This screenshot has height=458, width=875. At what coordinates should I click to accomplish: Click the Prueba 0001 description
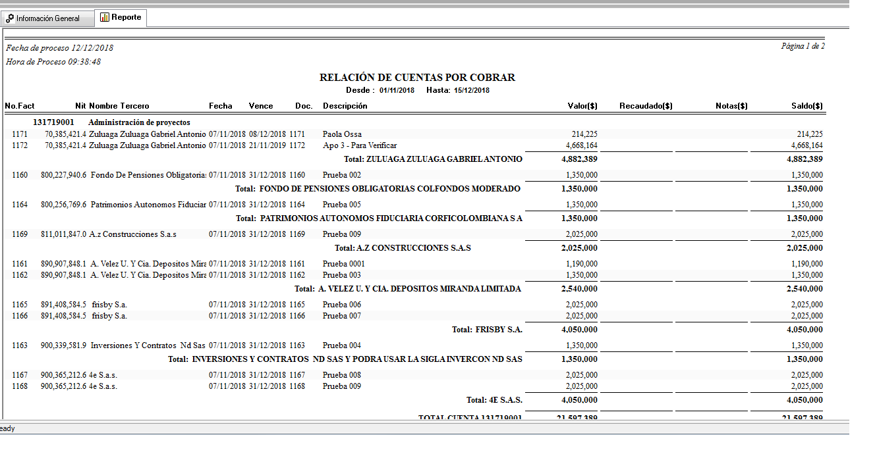point(343,264)
